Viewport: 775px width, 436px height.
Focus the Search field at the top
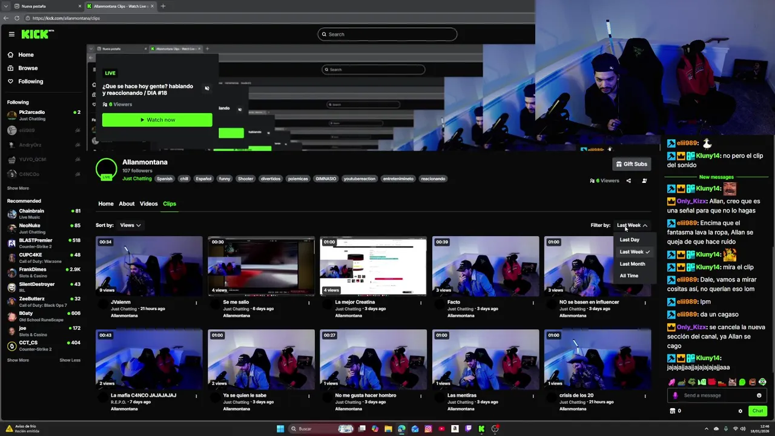(387, 35)
